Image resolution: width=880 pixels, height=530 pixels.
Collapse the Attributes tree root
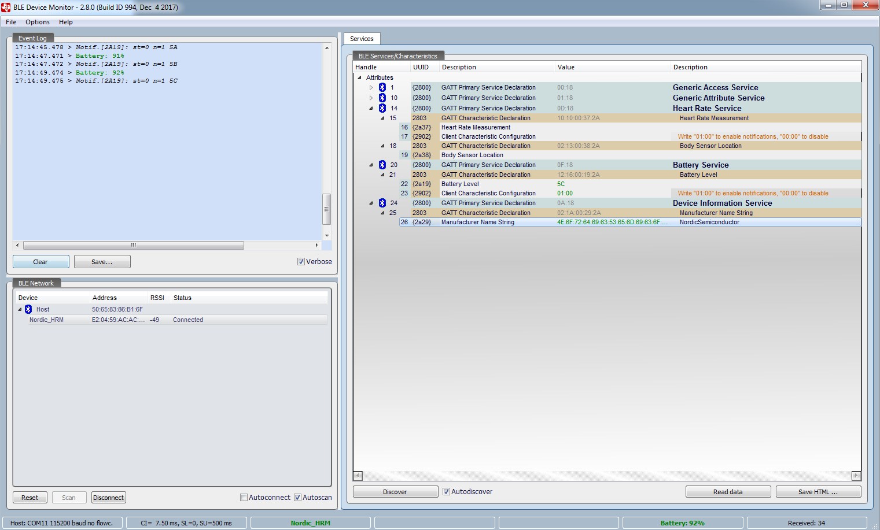coord(359,77)
